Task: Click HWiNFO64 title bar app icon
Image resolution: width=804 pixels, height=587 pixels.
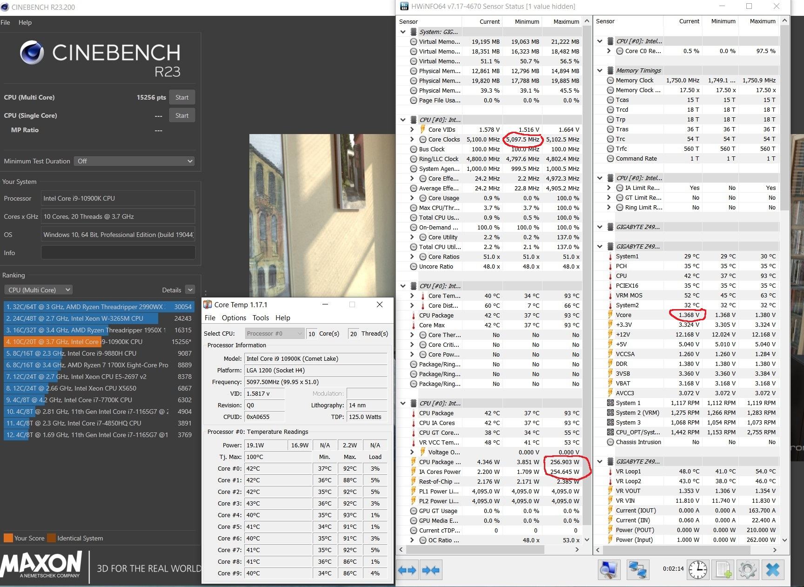Action: (403, 7)
